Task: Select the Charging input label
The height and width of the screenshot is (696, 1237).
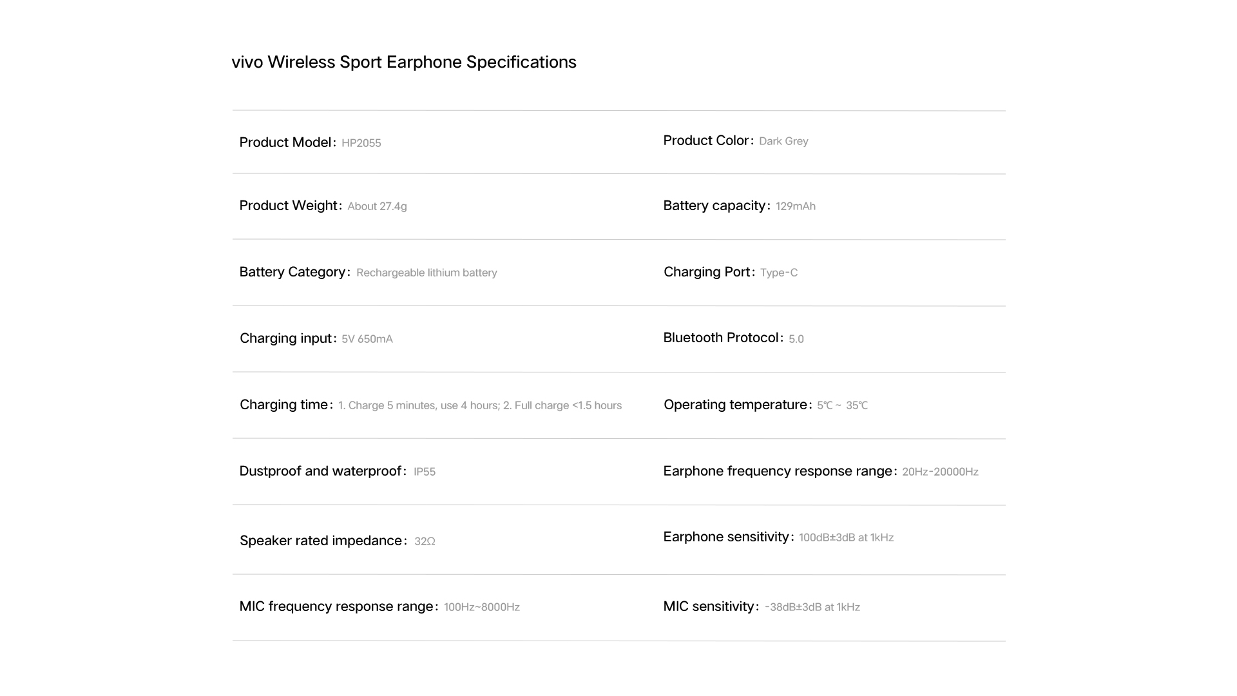Action: [286, 338]
